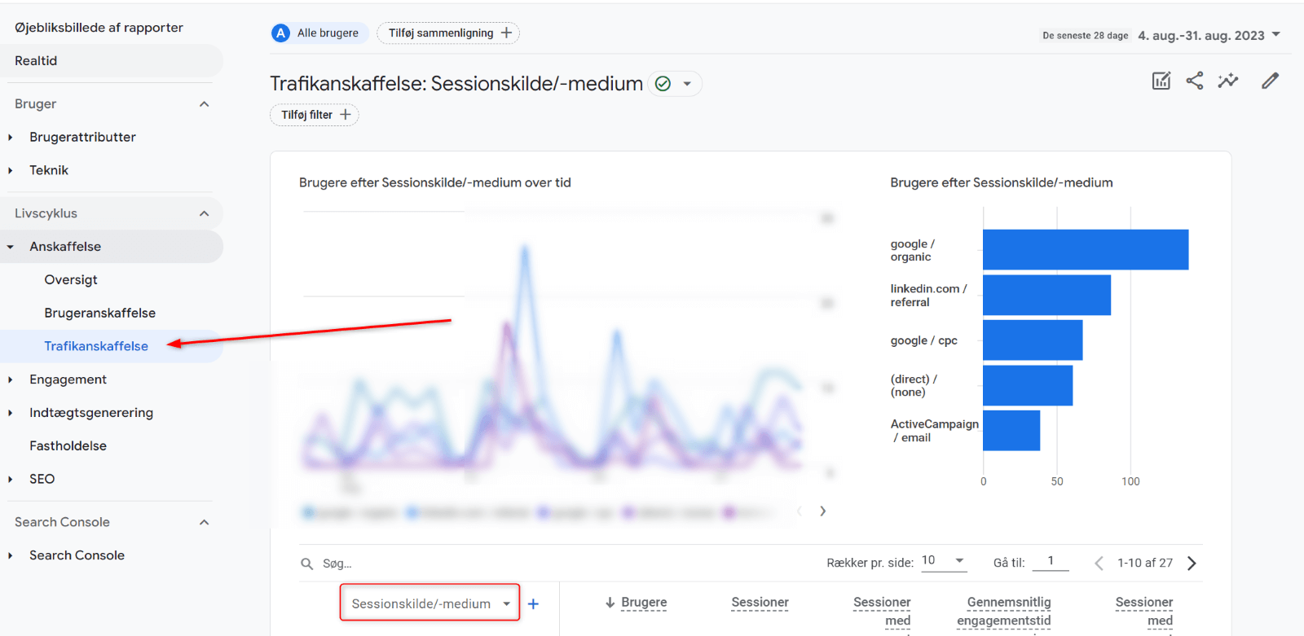Select Realtid in the sidebar
The image size is (1304, 636).
pos(36,61)
